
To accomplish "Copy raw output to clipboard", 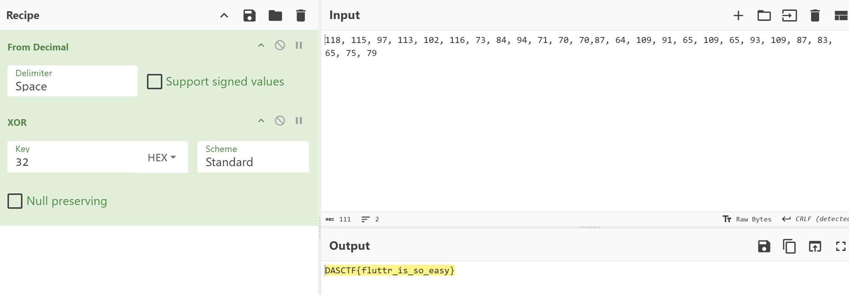I will pyautogui.click(x=789, y=246).
